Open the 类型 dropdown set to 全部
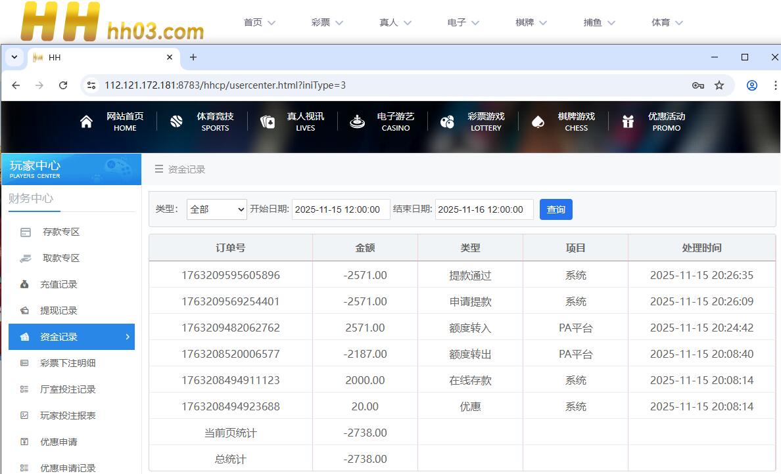The image size is (781, 474). click(216, 209)
